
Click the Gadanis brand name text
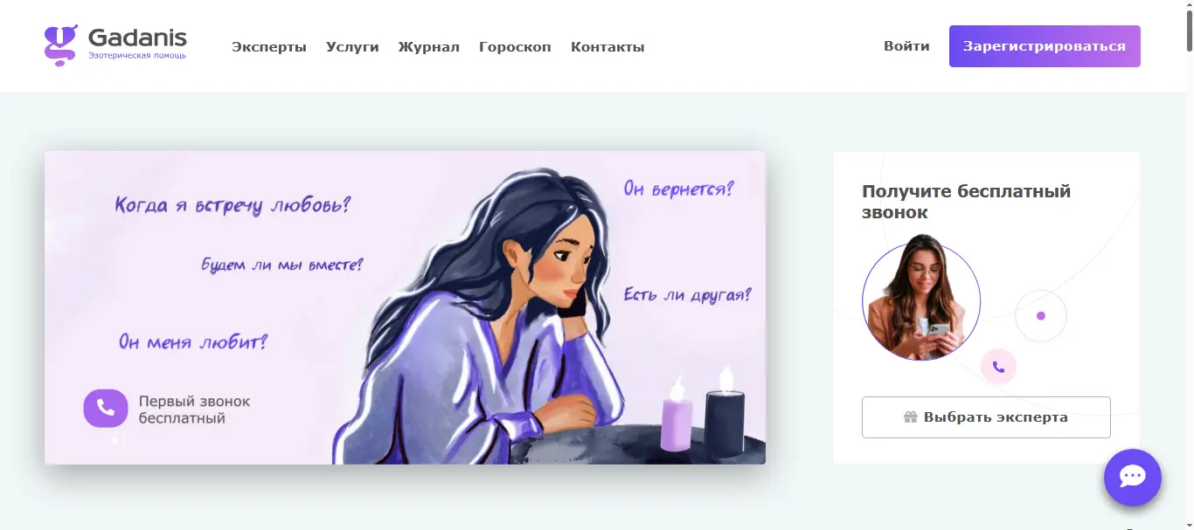138,38
